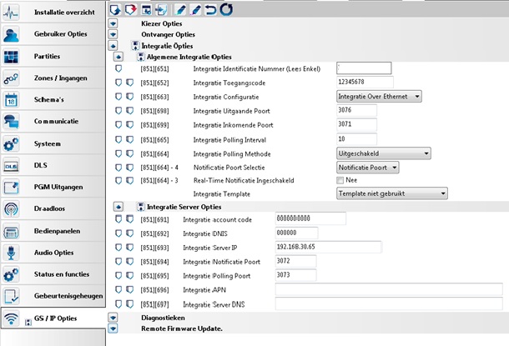Screen dimensions: 509x346
Task: Open Draadloos wireless antenna icon
Action: 11,209
